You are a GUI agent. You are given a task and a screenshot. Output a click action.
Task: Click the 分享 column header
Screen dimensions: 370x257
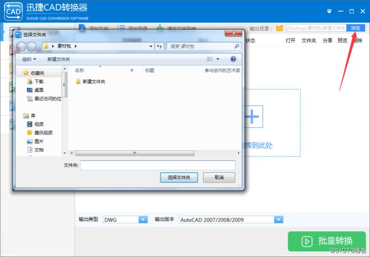327,40
